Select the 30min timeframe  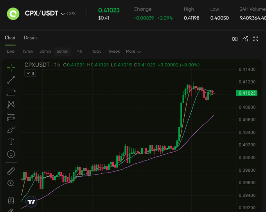tap(45, 52)
